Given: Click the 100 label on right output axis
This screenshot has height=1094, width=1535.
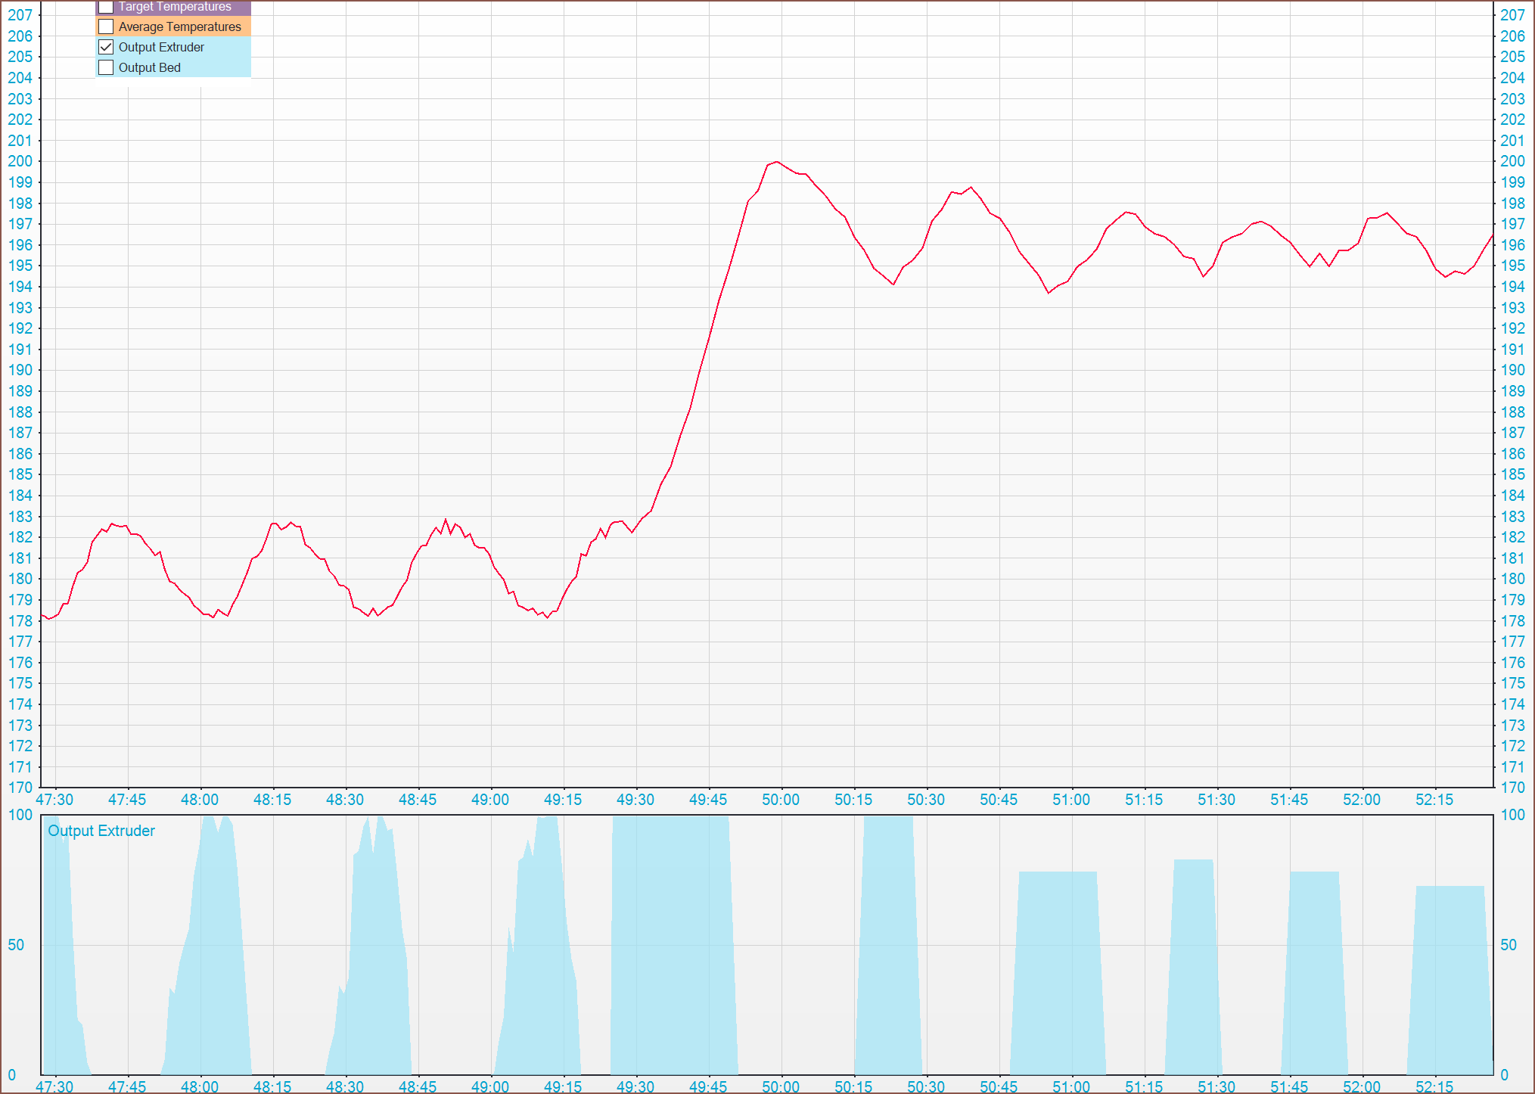Looking at the screenshot, I should click(x=1512, y=815).
